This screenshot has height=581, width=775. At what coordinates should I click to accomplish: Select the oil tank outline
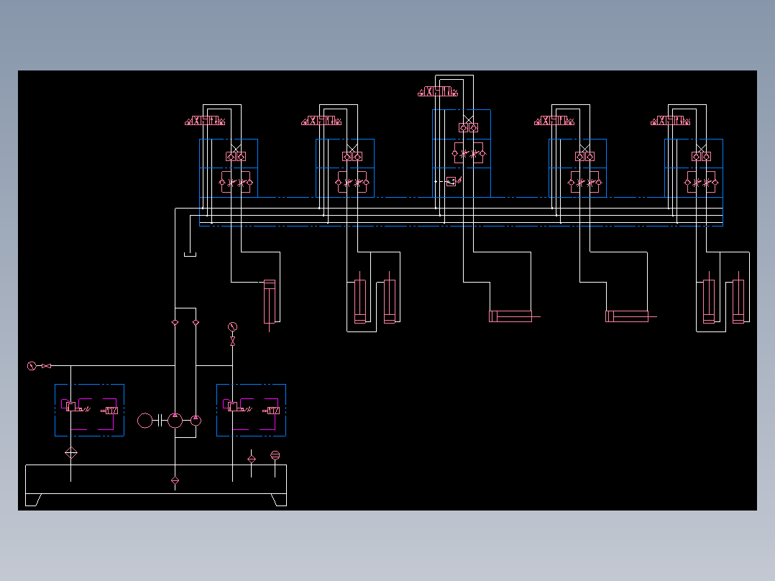[x=156, y=485]
